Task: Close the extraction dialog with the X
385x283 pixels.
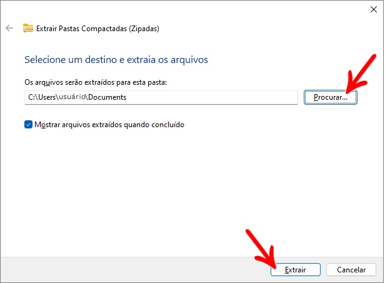Action: (374, 9)
